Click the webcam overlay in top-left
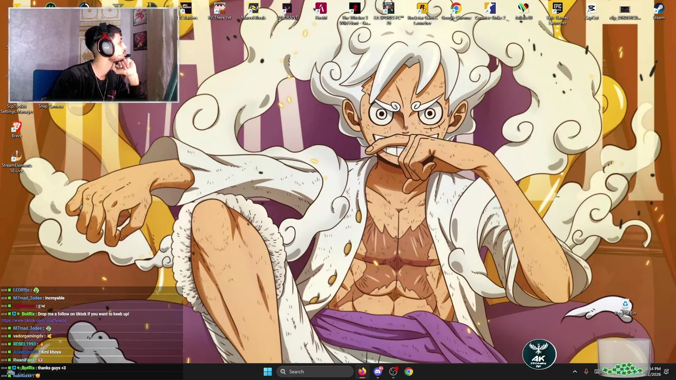 [93, 54]
